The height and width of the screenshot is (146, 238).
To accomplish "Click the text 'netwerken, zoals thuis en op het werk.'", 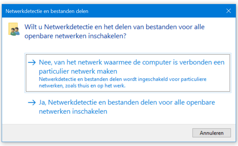I will [82, 86].
